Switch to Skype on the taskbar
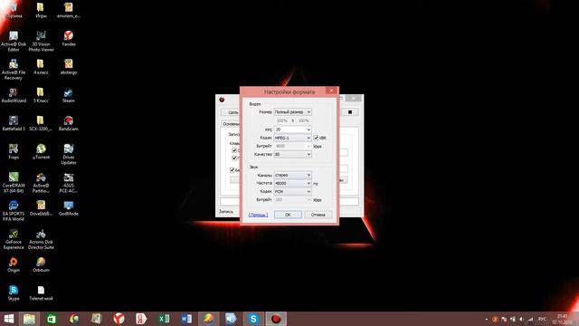 (x=253, y=319)
